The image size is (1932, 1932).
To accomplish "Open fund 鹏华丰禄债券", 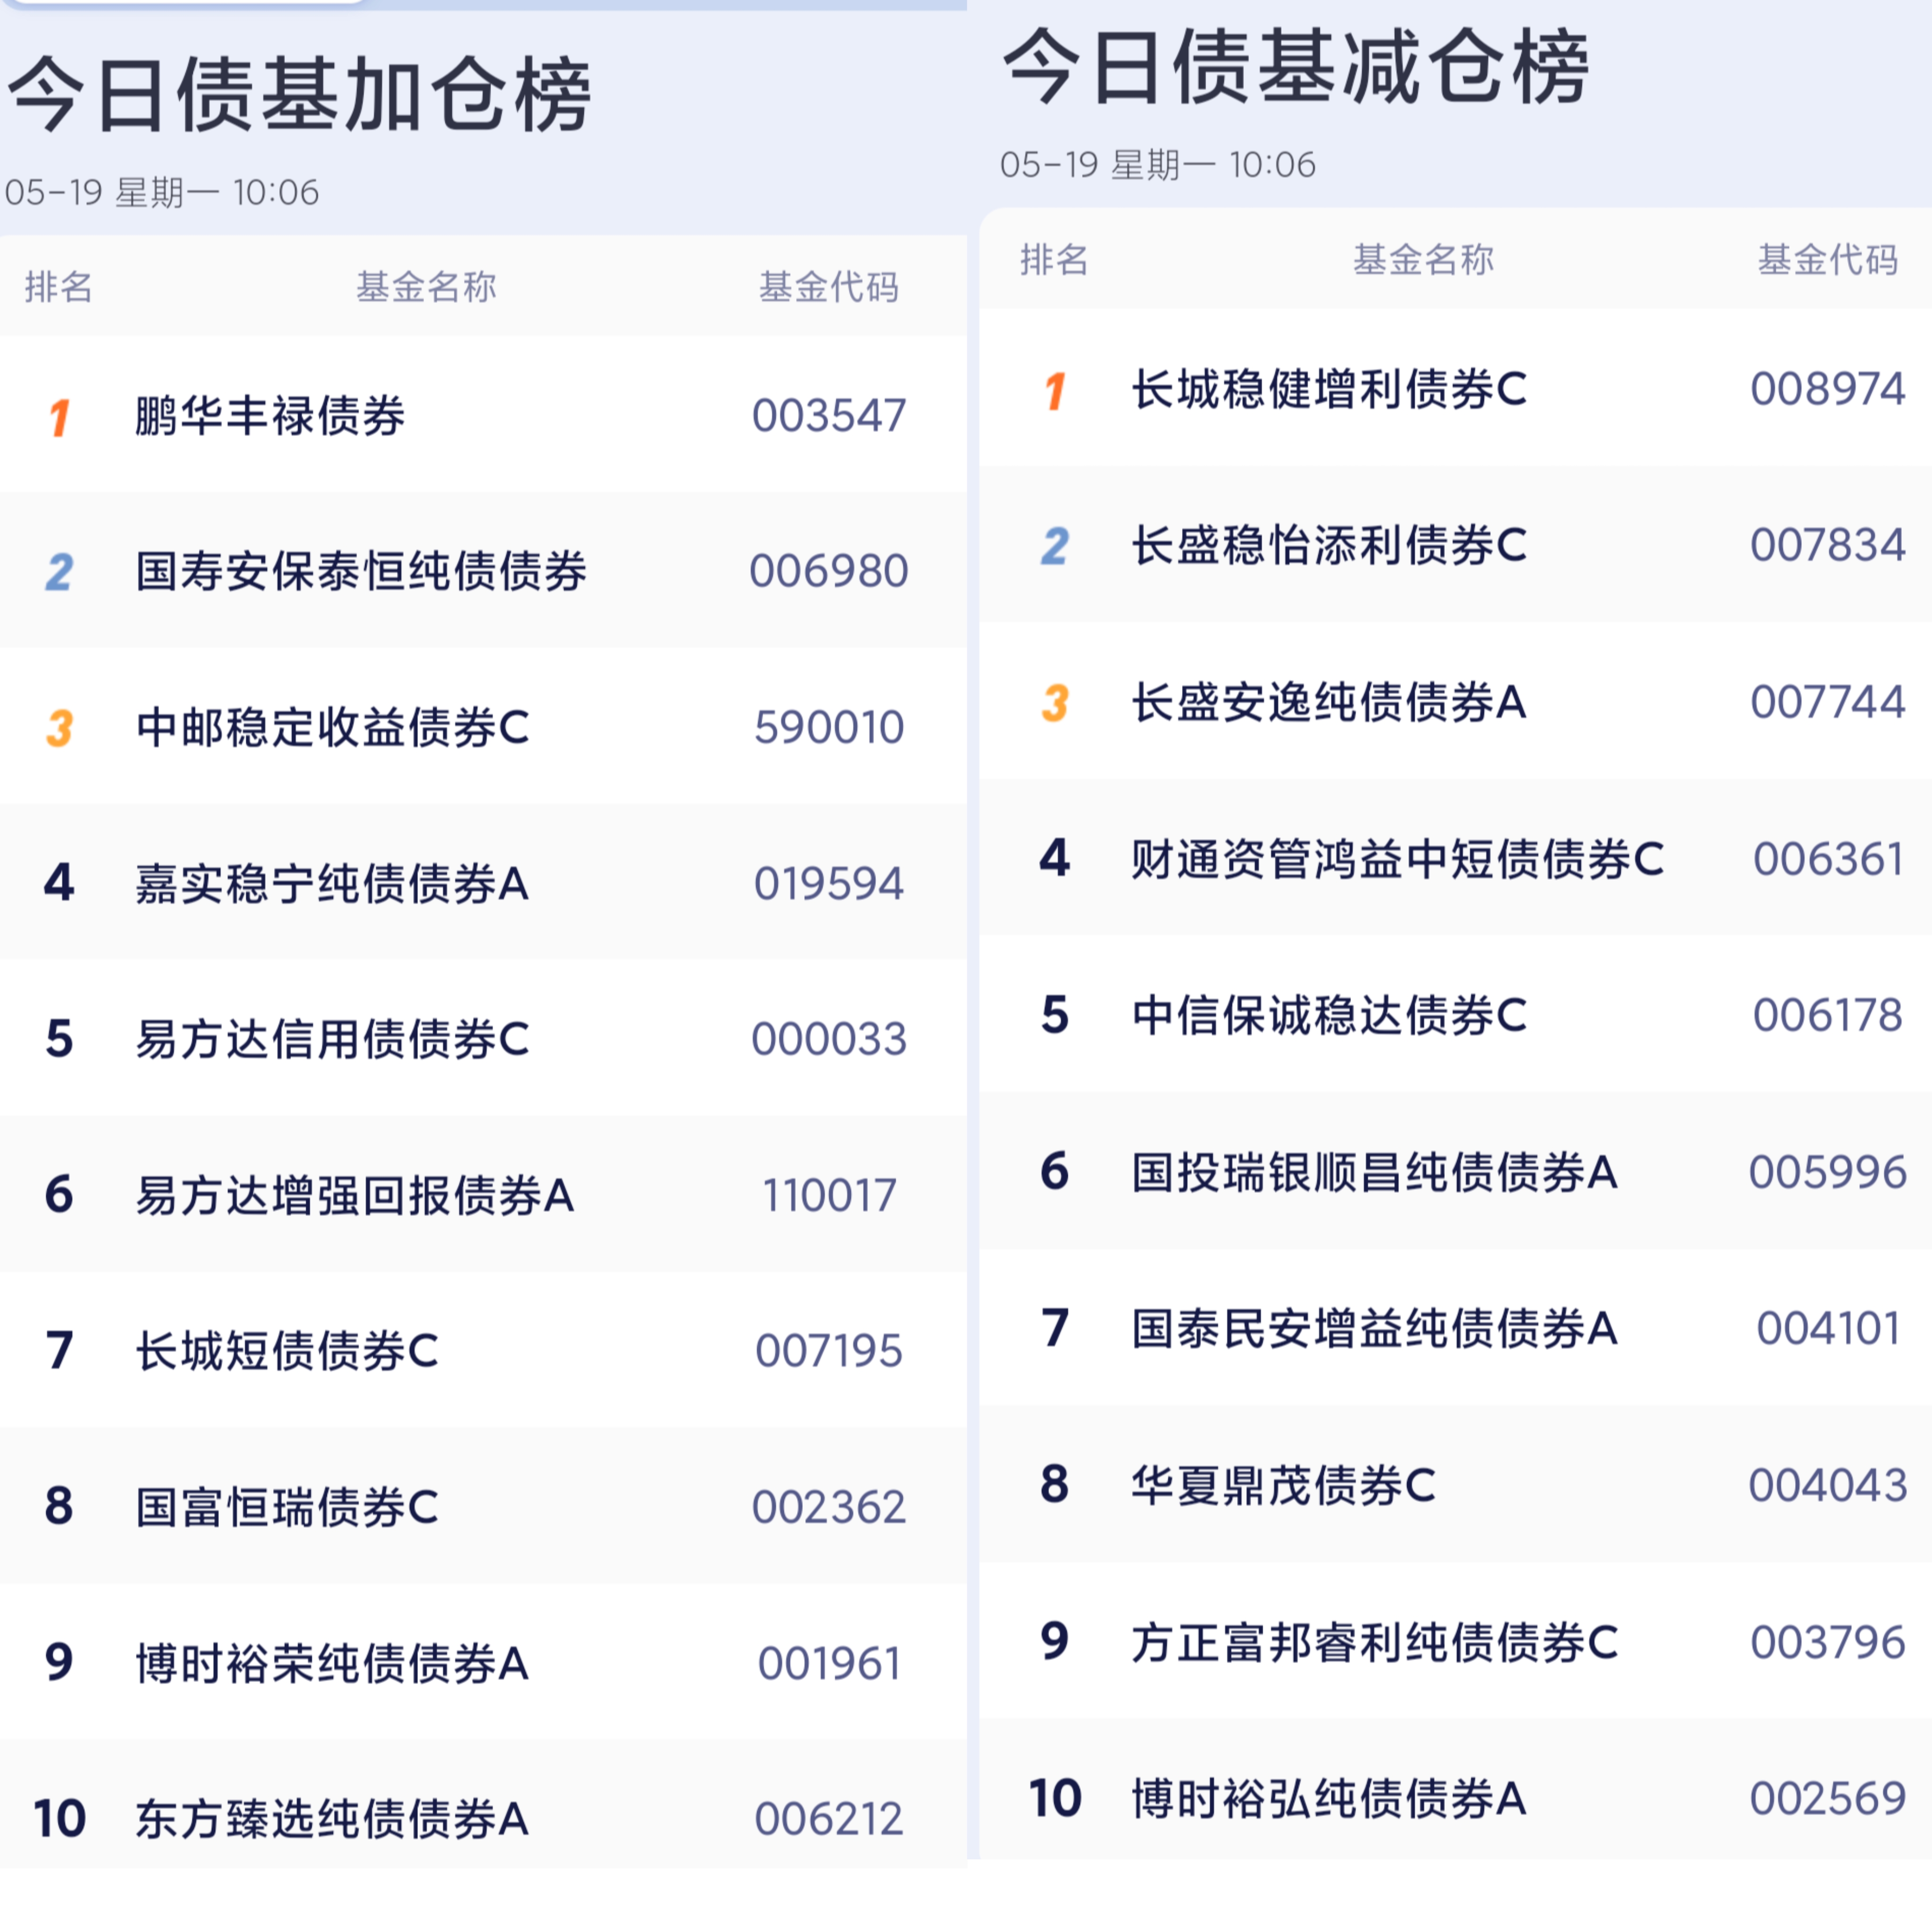I will [270, 416].
